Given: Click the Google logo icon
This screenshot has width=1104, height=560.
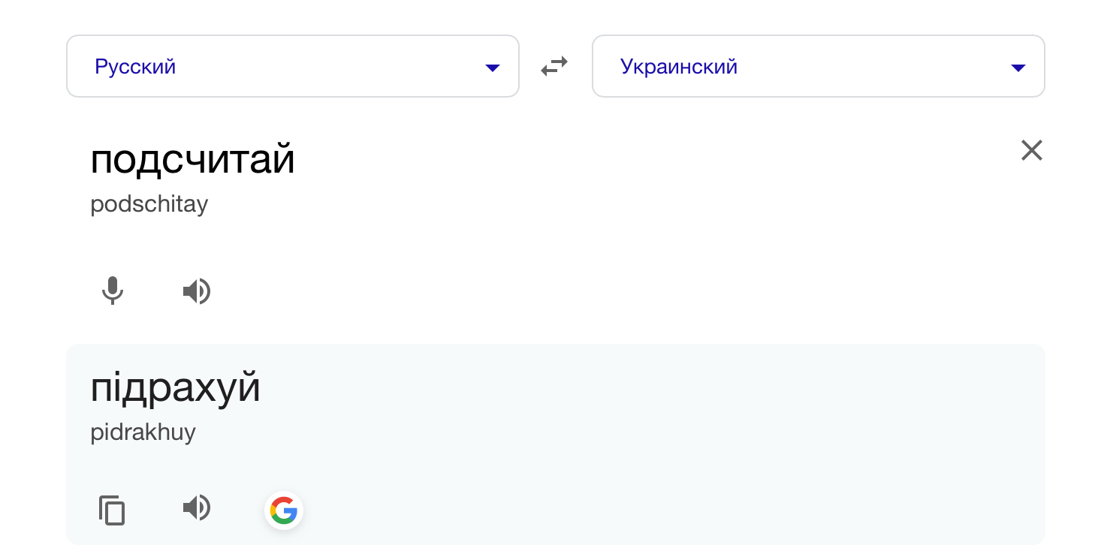Looking at the screenshot, I should 284,510.
